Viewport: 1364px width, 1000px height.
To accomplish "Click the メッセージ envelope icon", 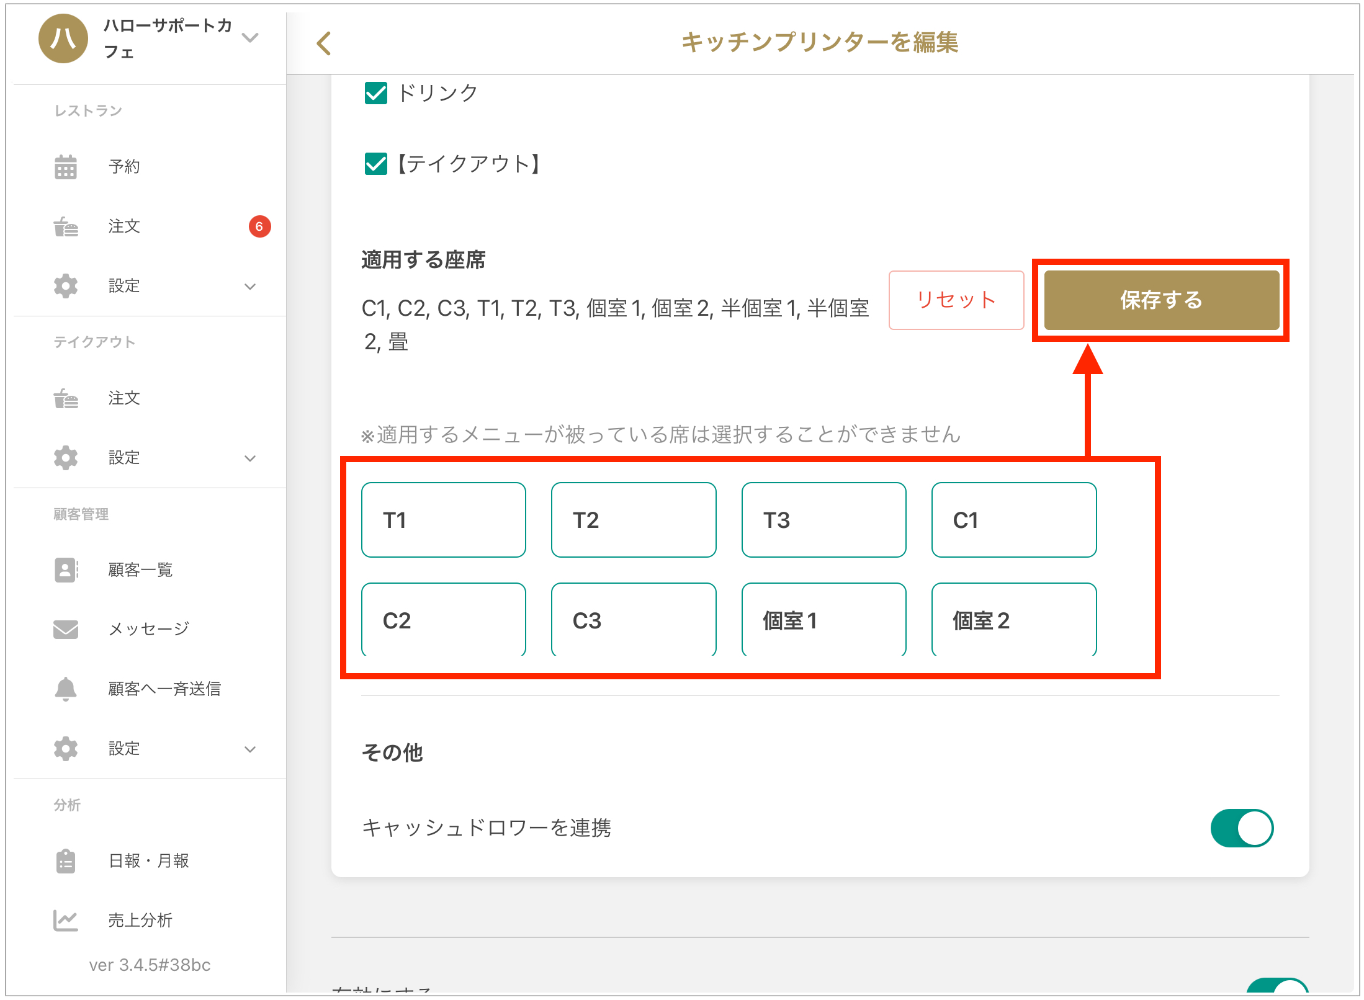I will (x=66, y=629).
